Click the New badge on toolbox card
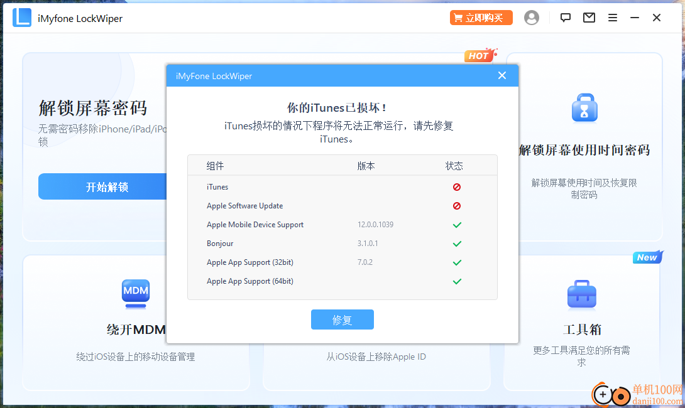The width and height of the screenshot is (685, 408). [647, 257]
